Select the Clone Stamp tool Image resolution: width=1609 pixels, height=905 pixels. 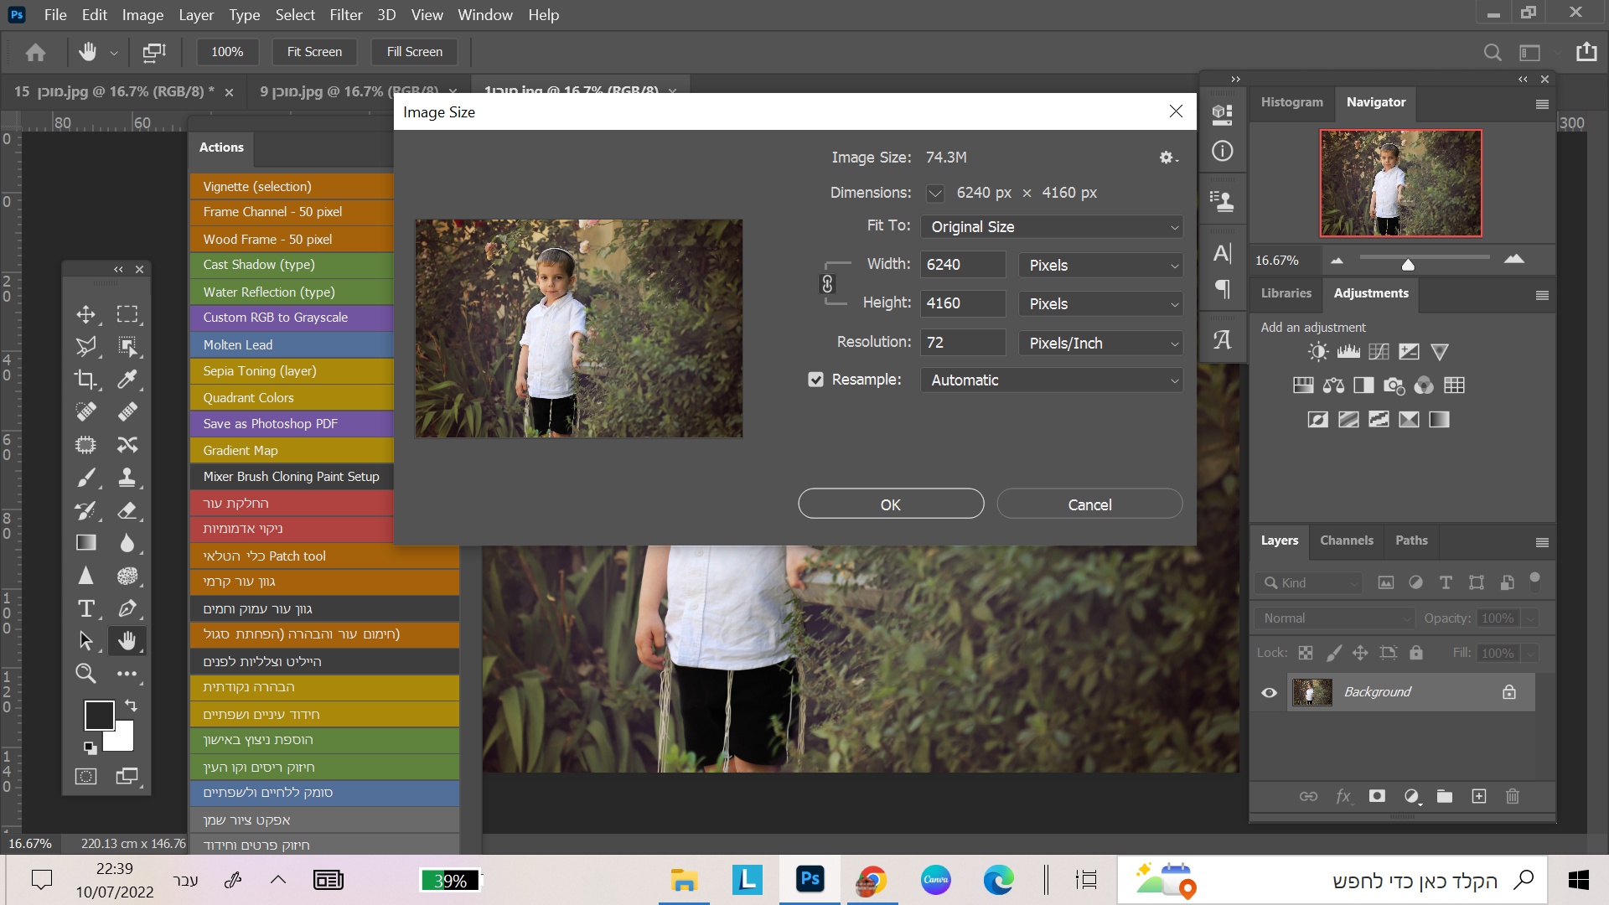tap(127, 478)
